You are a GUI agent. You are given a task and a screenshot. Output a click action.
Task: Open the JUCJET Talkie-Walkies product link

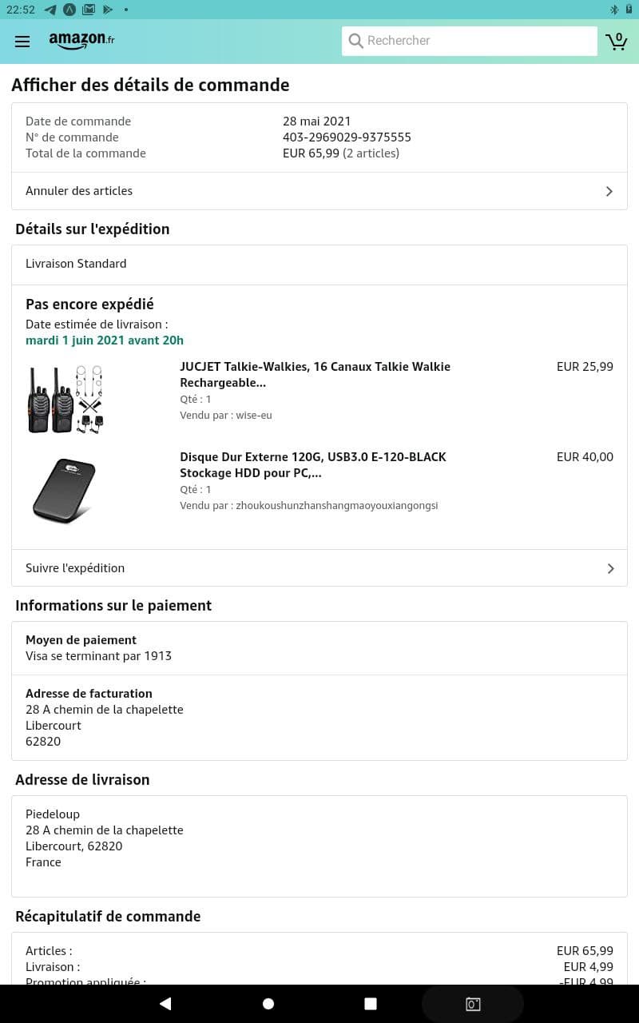(x=315, y=375)
